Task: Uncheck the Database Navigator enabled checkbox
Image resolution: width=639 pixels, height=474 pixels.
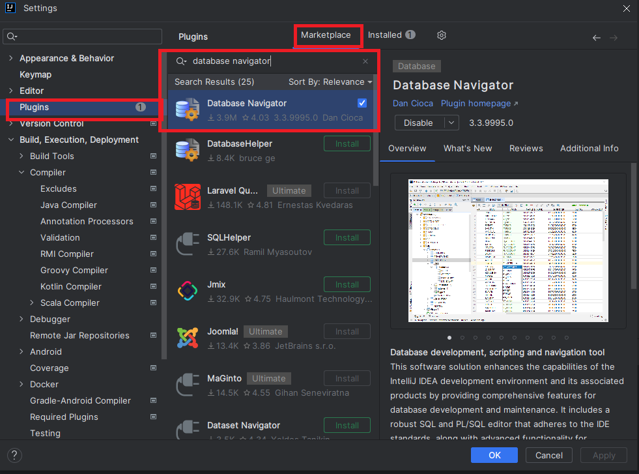Action: coord(362,103)
